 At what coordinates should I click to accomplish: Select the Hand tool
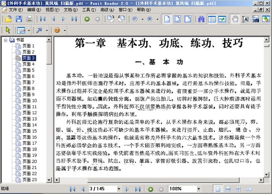tap(235, 19)
